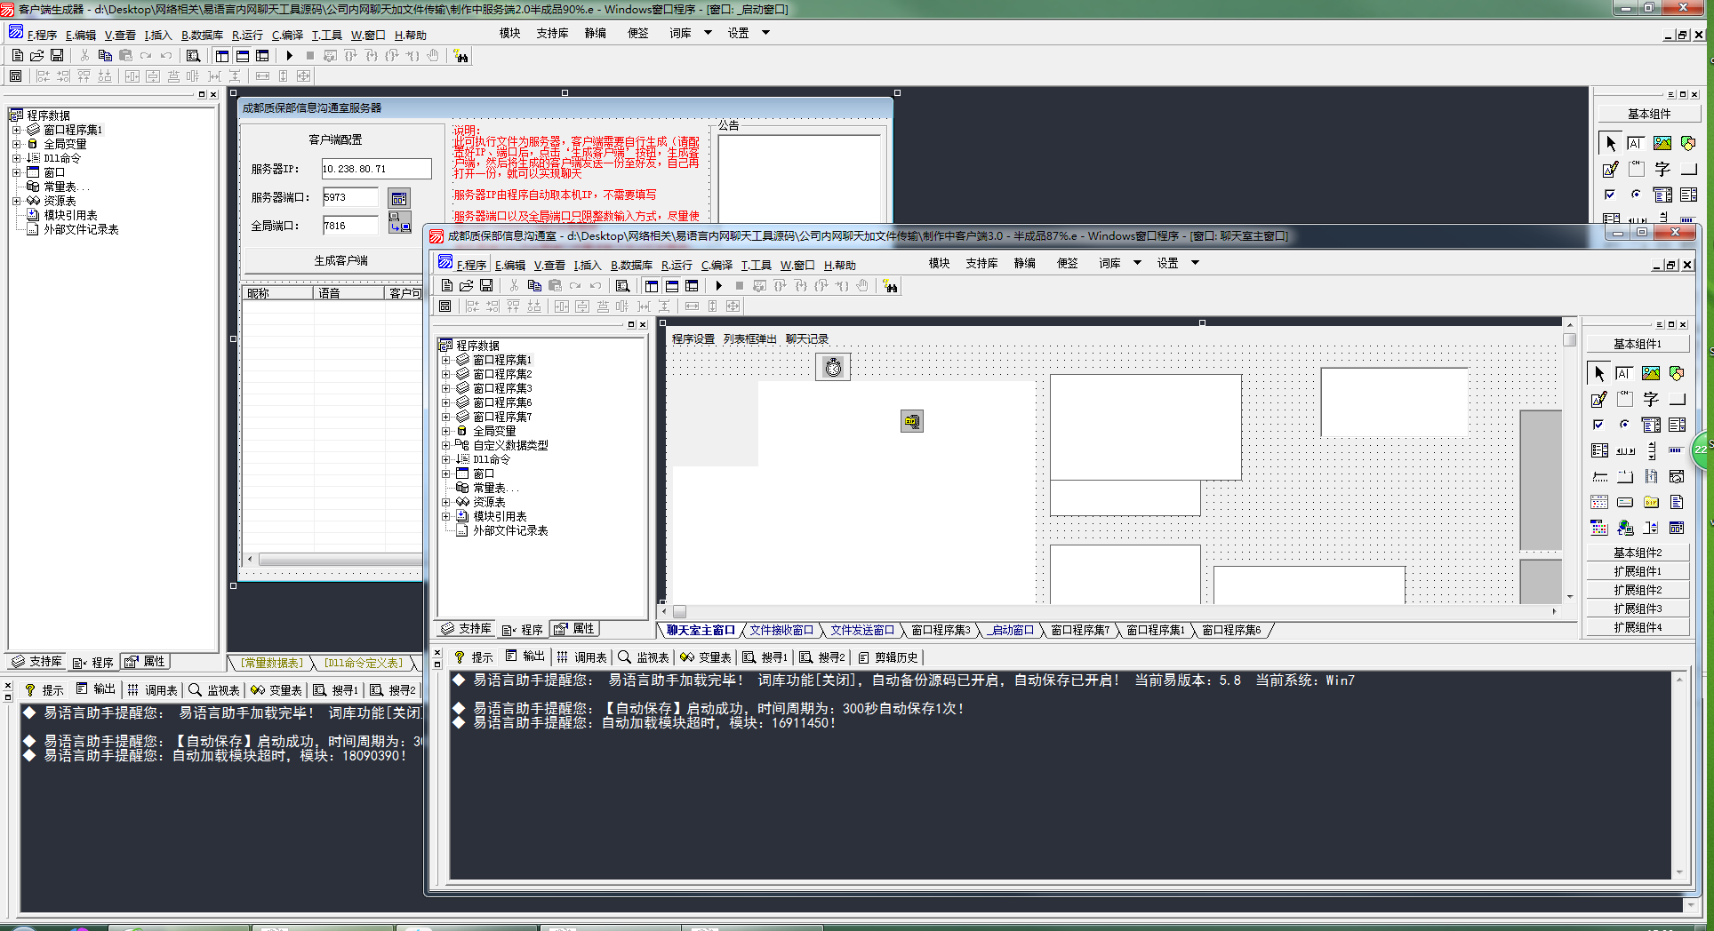Select pointer tool in 基本组件1 palette
Screen dimensions: 1714x931
click(x=1599, y=373)
